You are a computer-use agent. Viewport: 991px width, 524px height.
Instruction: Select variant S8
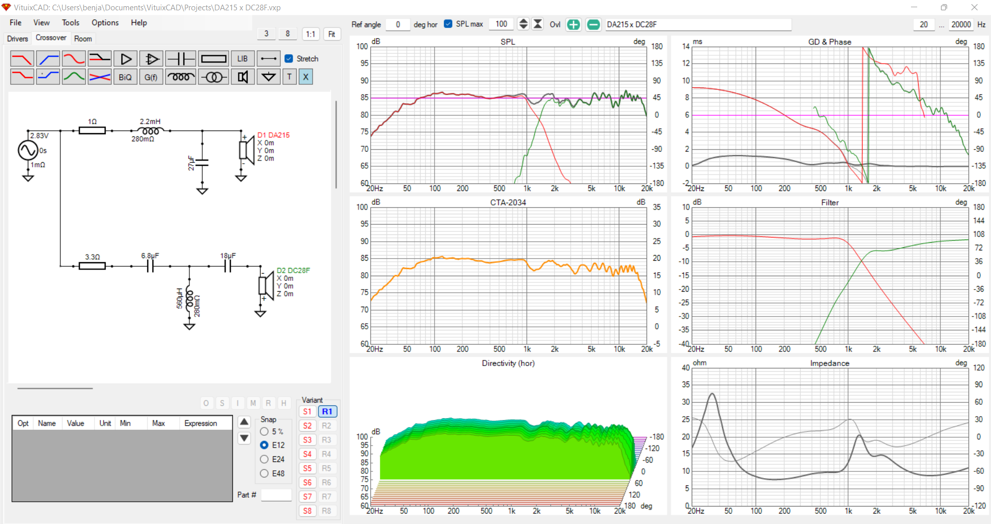308,511
